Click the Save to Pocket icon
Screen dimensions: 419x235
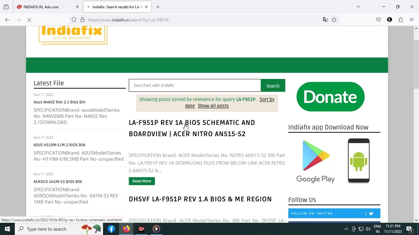click(378, 20)
